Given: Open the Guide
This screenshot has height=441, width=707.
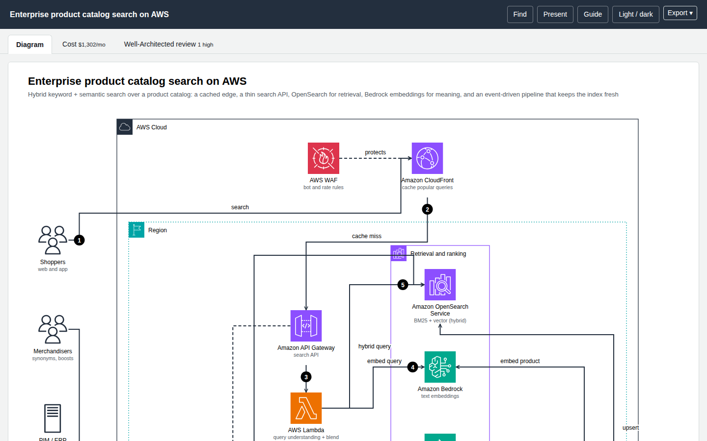Looking at the screenshot, I should [x=593, y=14].
